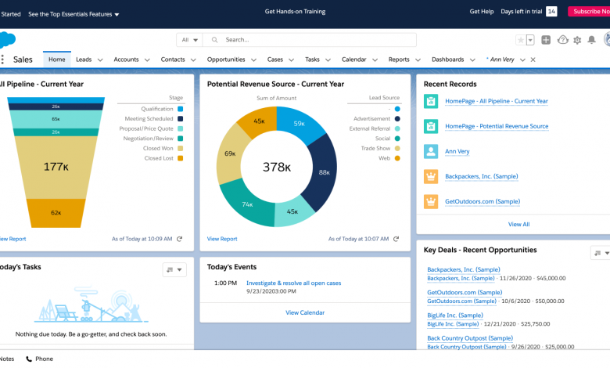Viewport: 610px width, 368px height.
Task: Open the favorites list dropdown arrow
Action: click(530, 40)
